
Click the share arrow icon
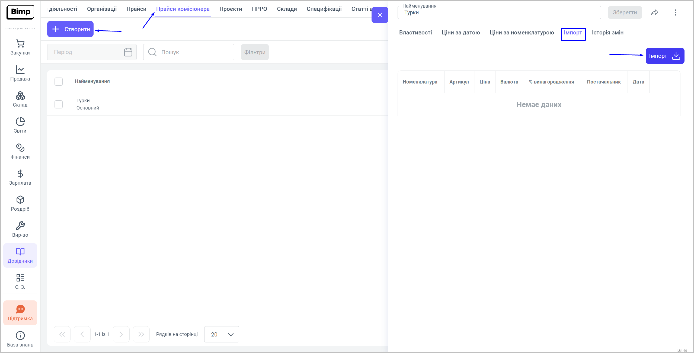pos(654,12)
